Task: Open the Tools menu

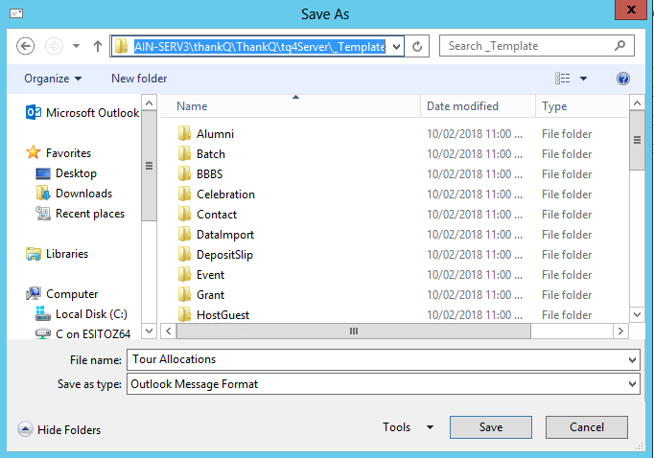Action: (408, 428)
